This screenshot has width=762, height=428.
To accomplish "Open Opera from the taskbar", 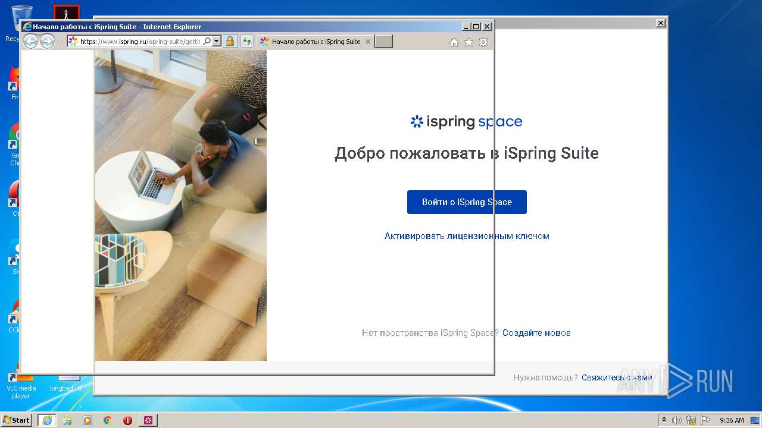I will pos(127,420).
